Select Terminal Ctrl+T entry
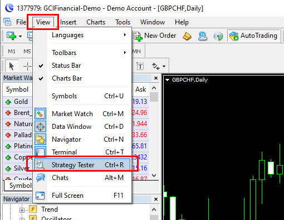 [82, 152]
